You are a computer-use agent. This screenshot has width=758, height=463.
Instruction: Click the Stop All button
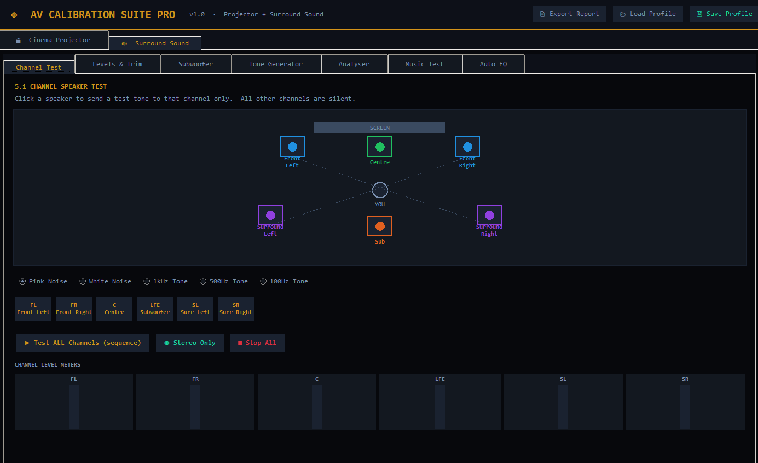[x=257, y=343]
